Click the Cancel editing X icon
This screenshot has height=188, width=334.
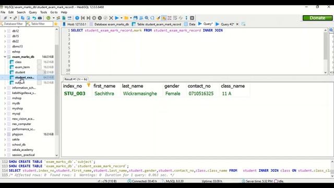point(111,18)
